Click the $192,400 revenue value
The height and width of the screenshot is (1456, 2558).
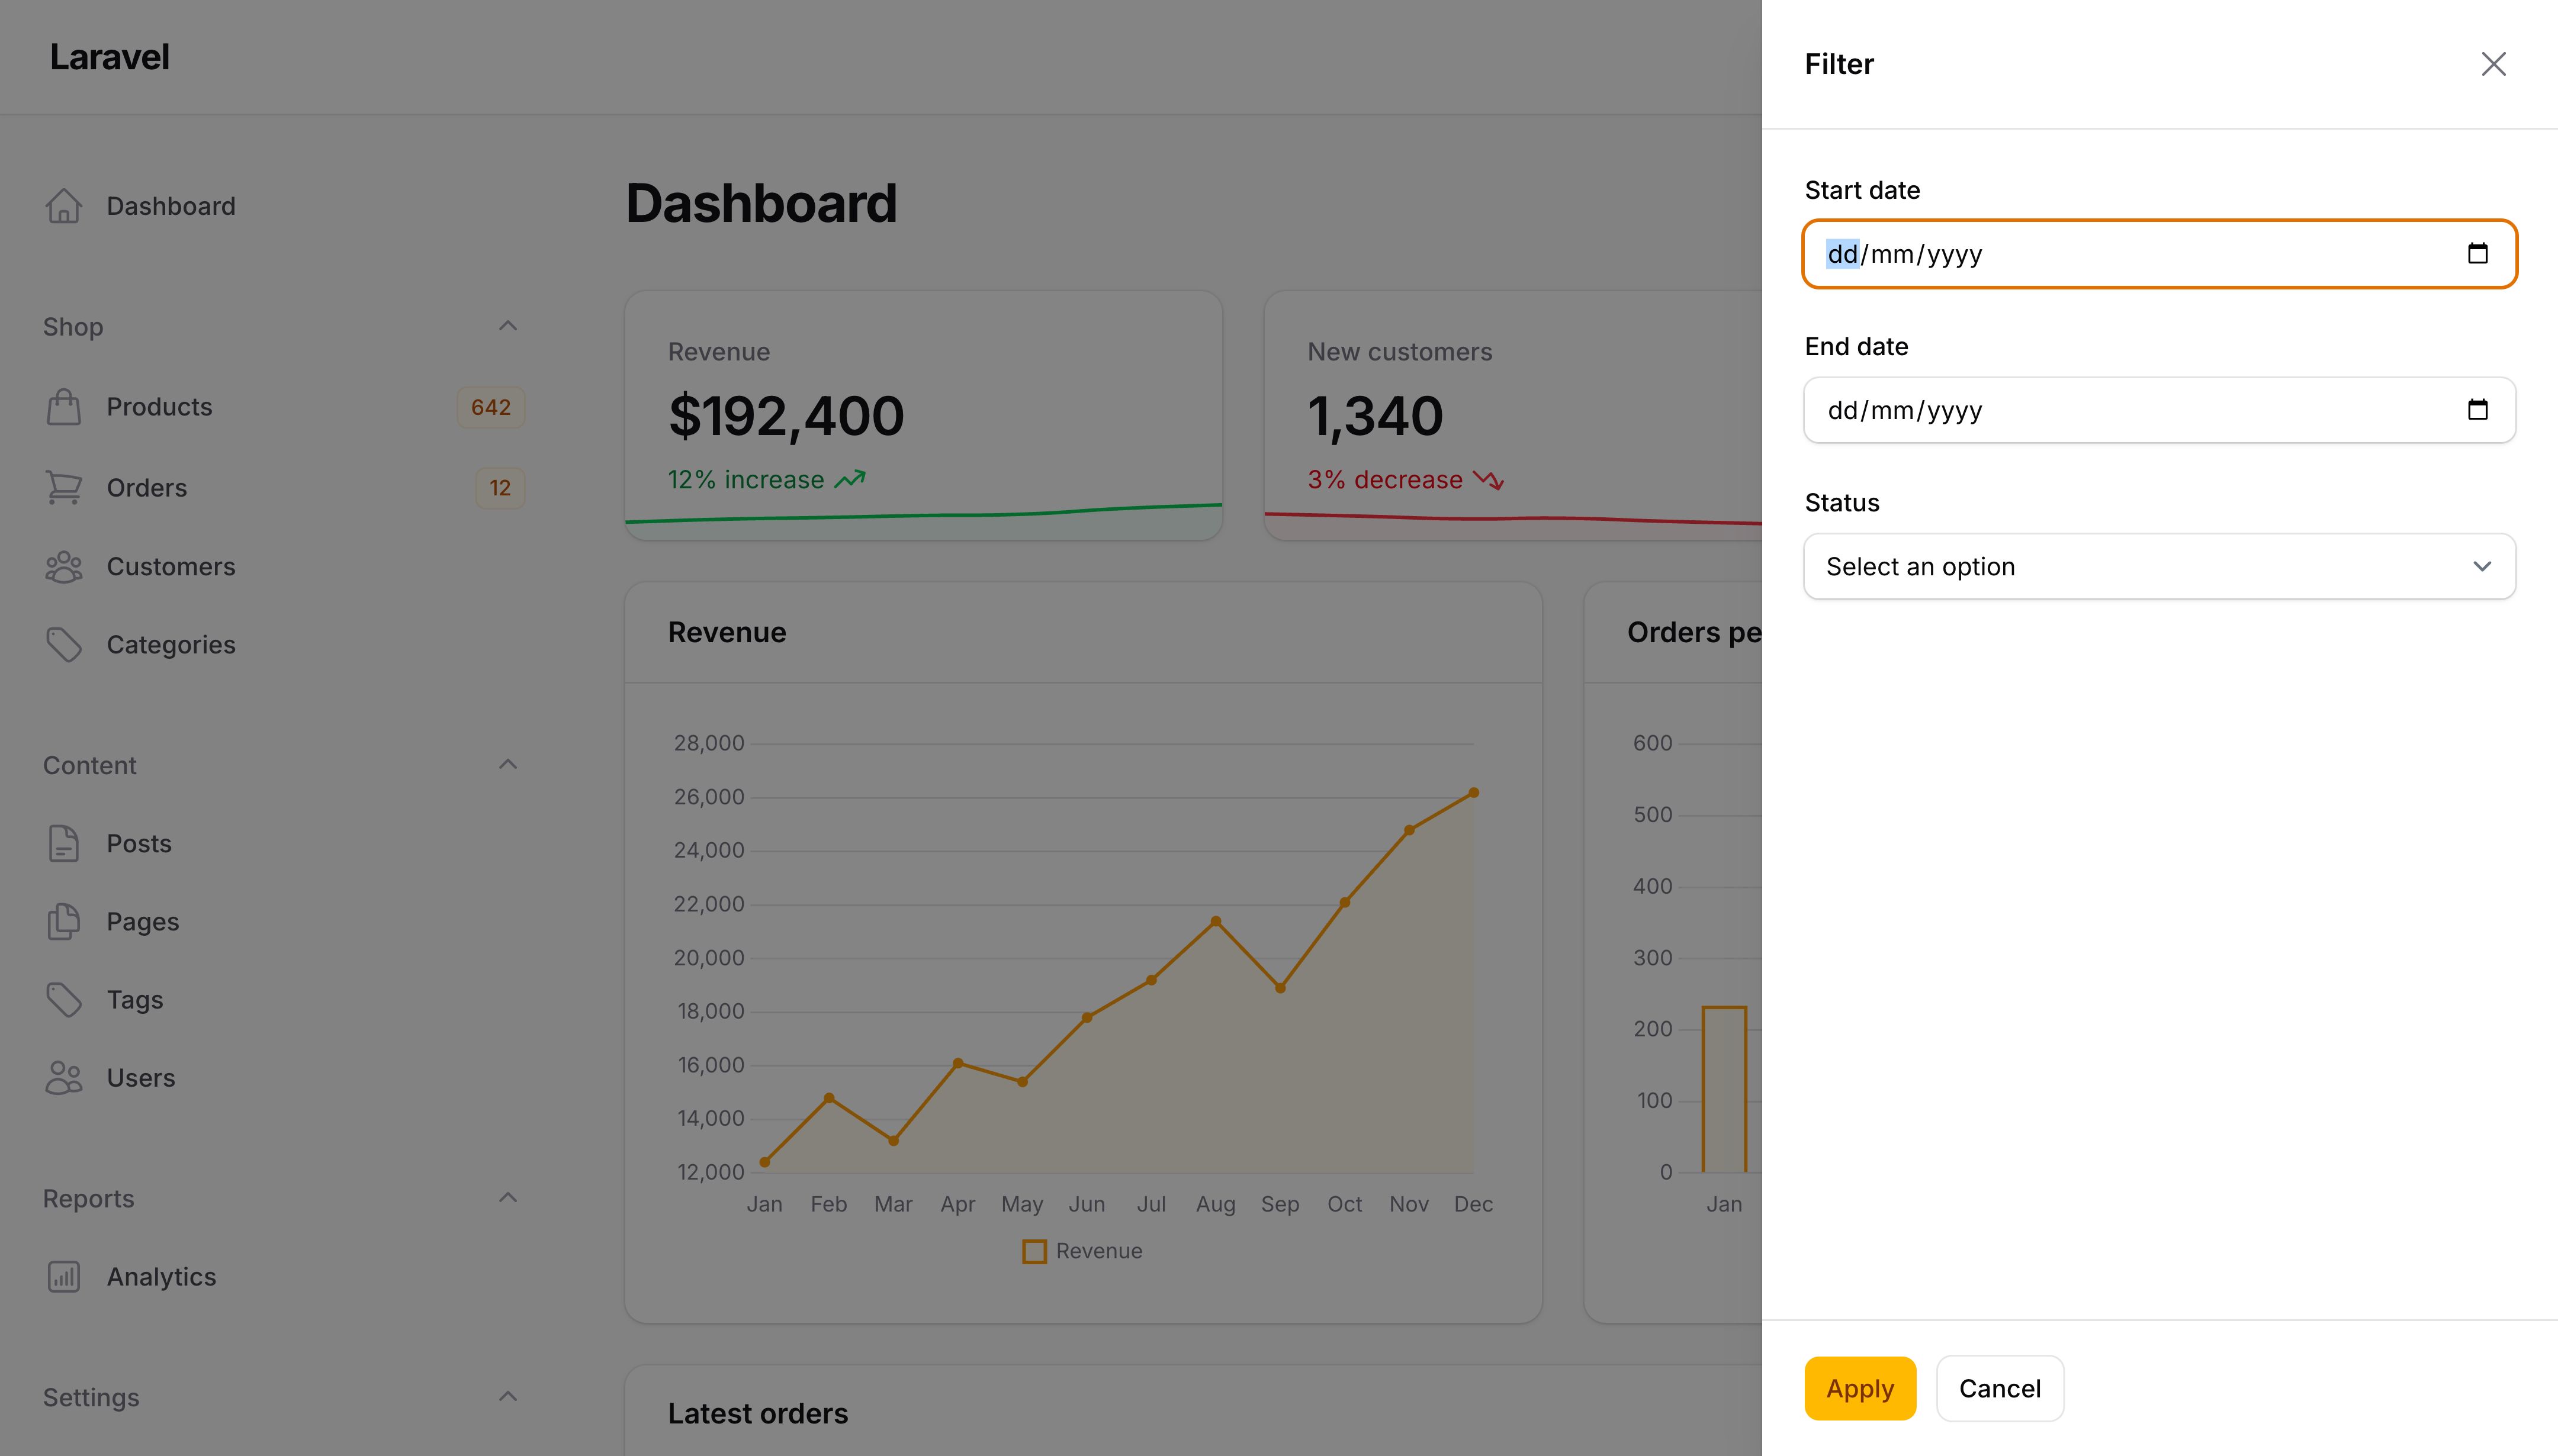point(786,416)
